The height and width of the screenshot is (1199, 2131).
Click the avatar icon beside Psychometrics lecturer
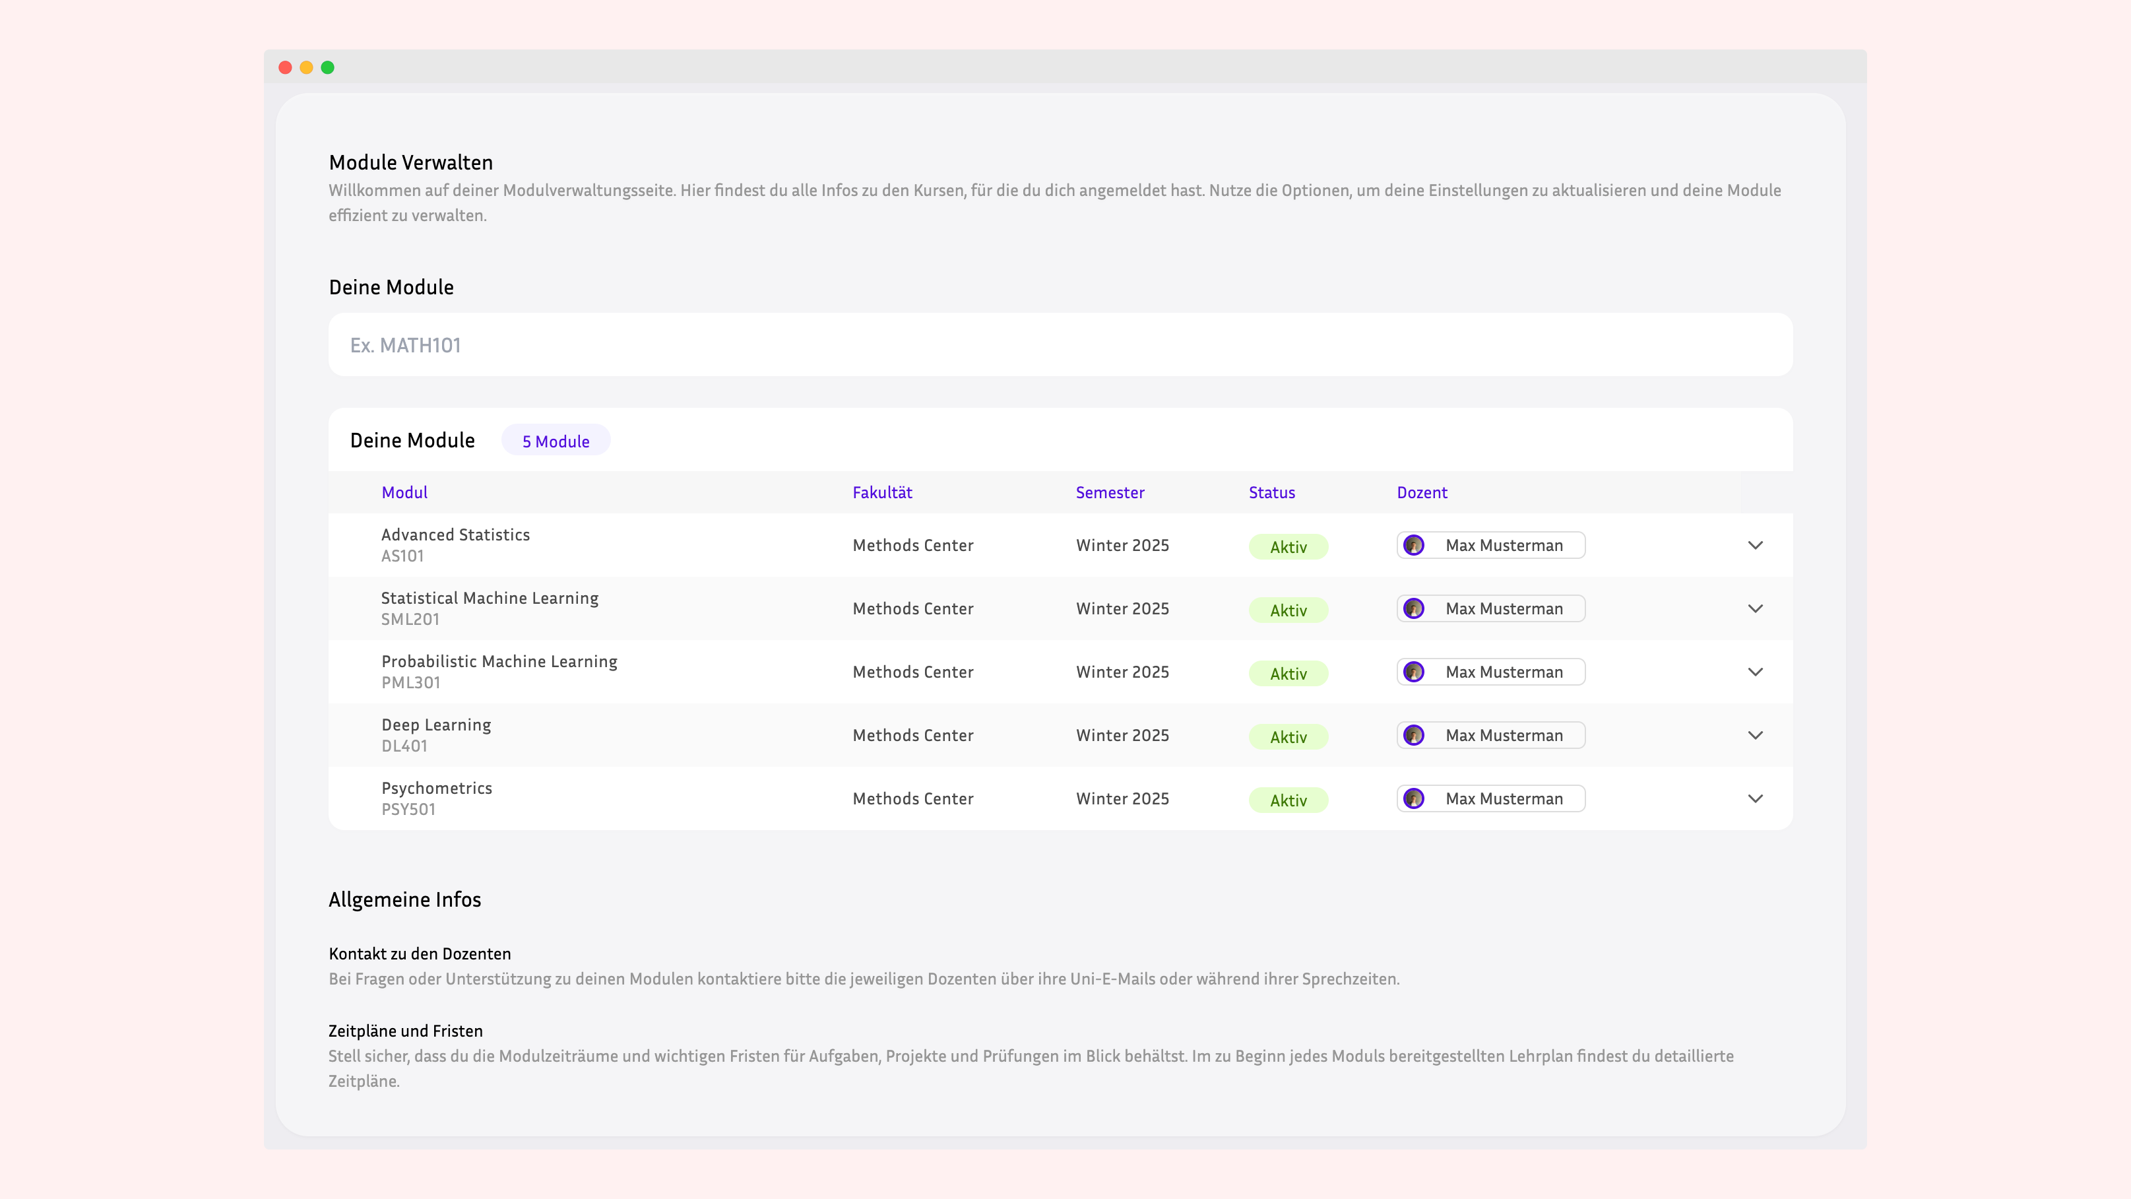[1415, 798]
